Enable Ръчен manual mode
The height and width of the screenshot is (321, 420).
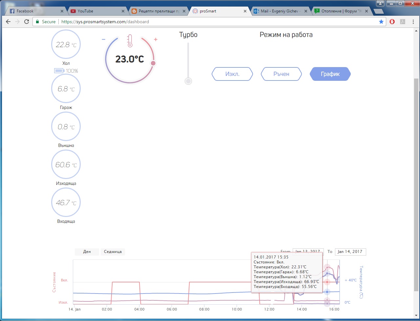point(281,74)
